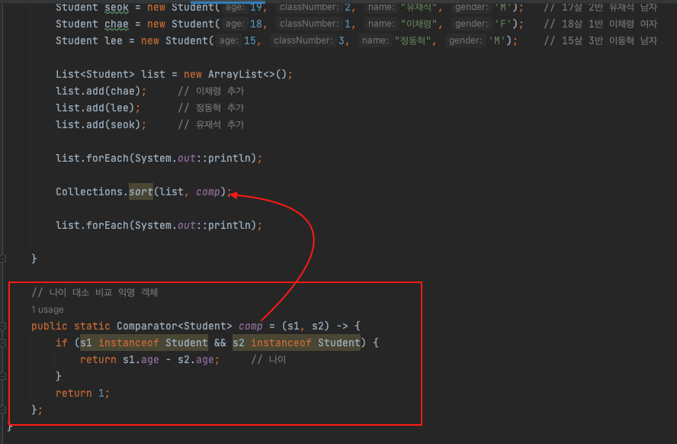Viewport: 677px width, 444px height.
Task: Collapse the if instanceof block fold marker
Action: pyautogui.click(x=2, y=343)
